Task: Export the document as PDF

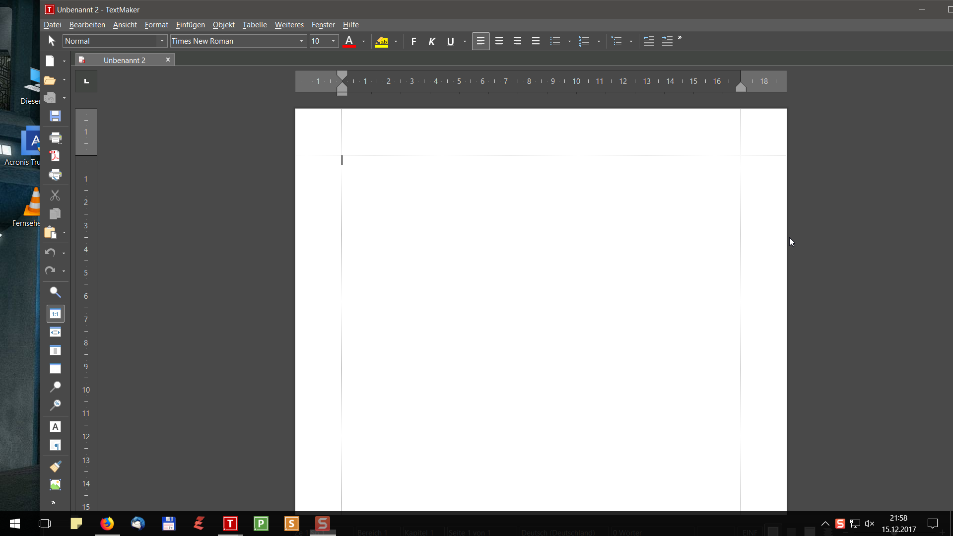Action: pos(55,156)
